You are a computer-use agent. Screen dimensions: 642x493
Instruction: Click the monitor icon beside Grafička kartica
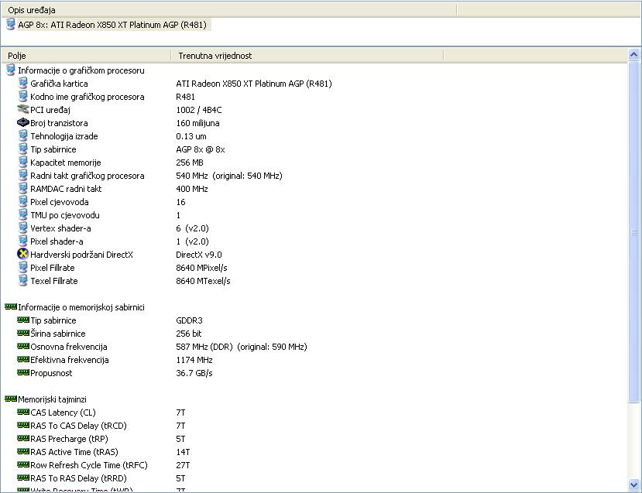22,84
